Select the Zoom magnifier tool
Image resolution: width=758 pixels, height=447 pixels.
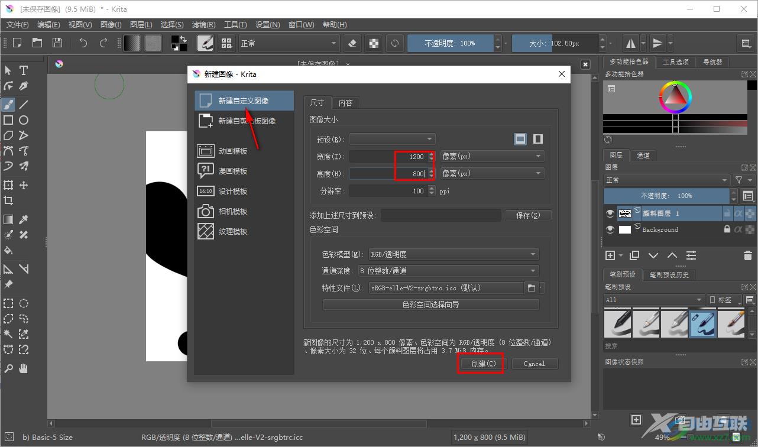click(x=8, y=368)
